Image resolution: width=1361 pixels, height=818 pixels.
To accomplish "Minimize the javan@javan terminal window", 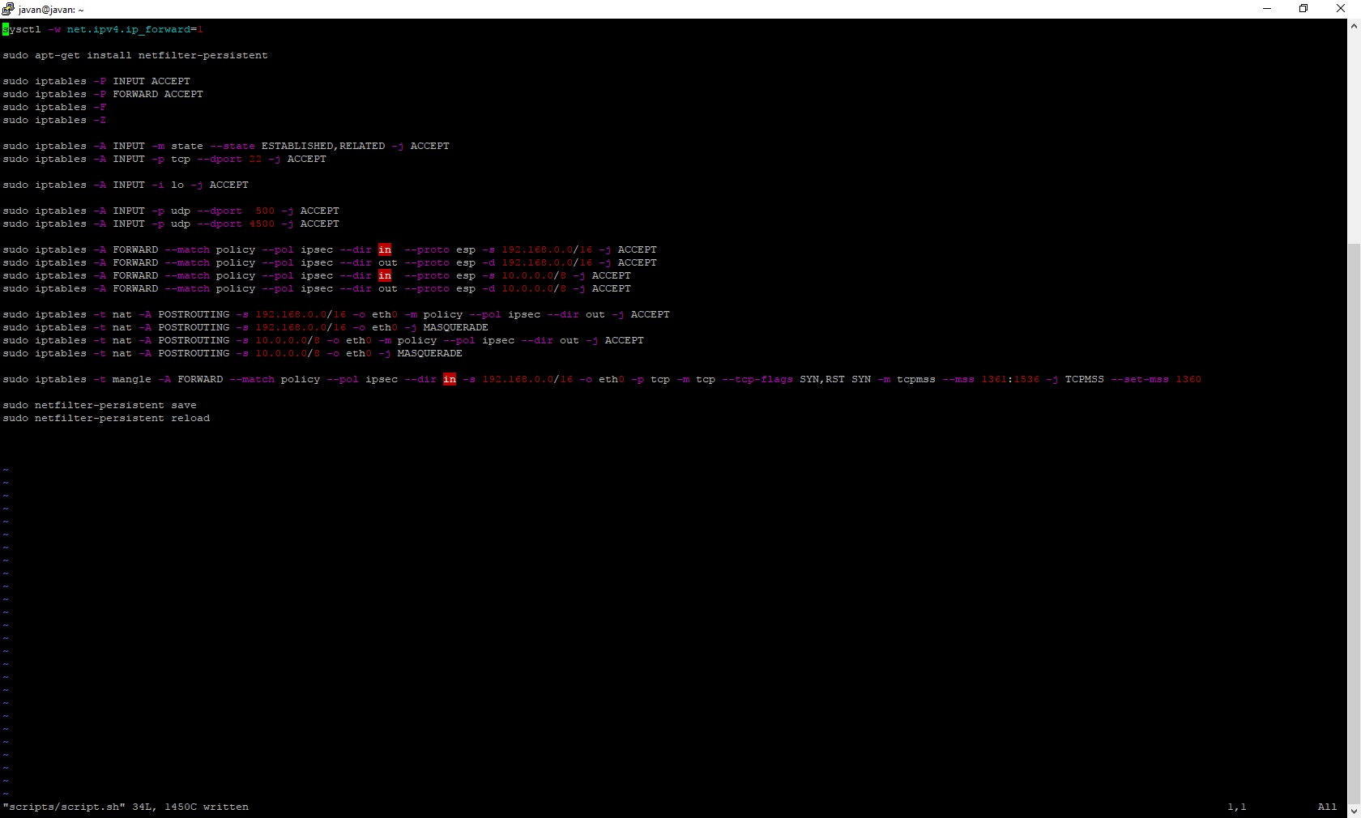I will click(x=1267, y=9).
